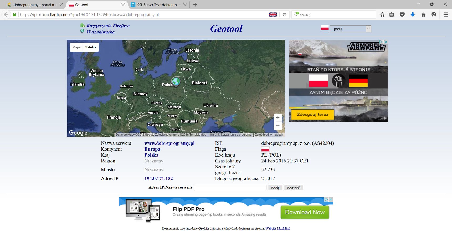452x242 pixels.
Task: Click the Download Now button
Action: 305,212
